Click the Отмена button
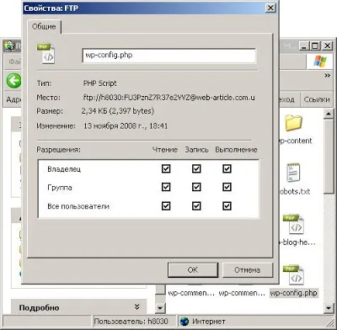The width and height of the screenshot is (337, 330). (x=247, y=270)
